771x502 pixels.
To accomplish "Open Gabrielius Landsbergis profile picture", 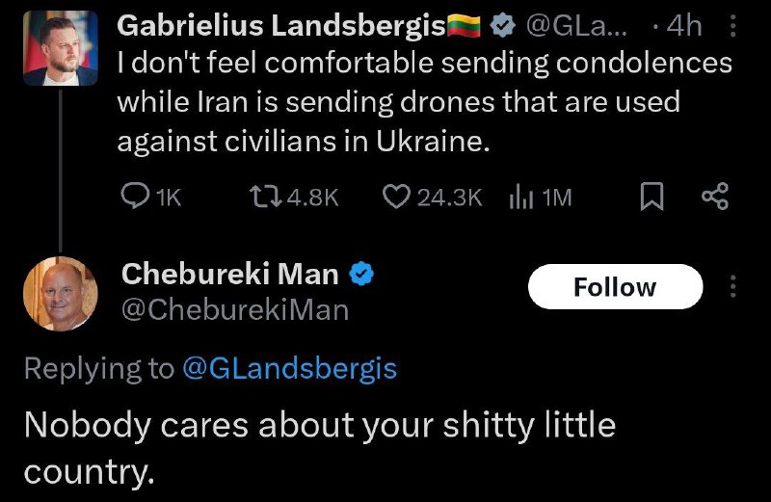I will 60,47.
